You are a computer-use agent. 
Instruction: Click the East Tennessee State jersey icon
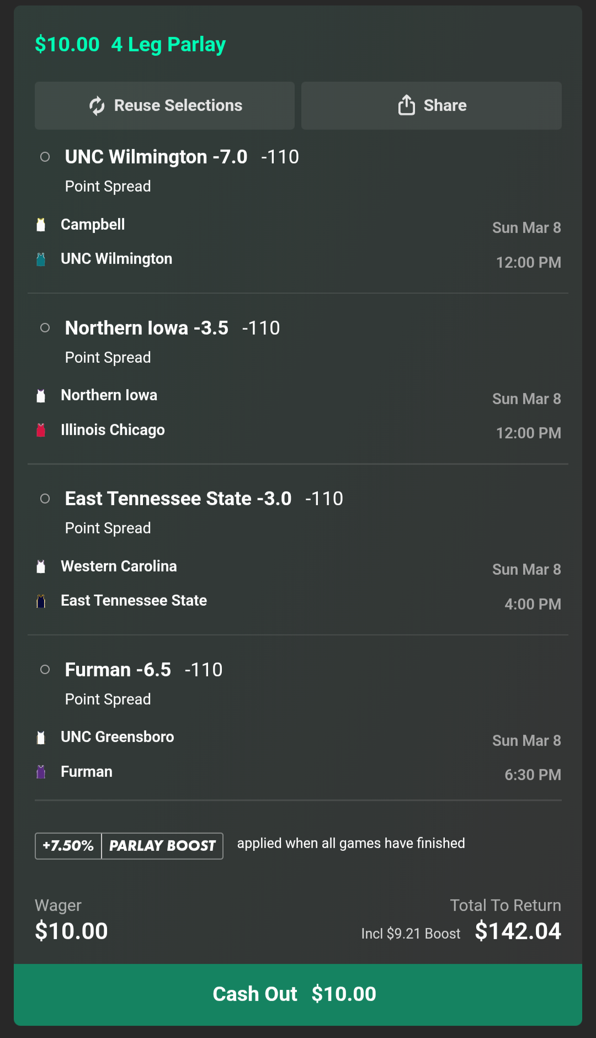tap(41, 601)
